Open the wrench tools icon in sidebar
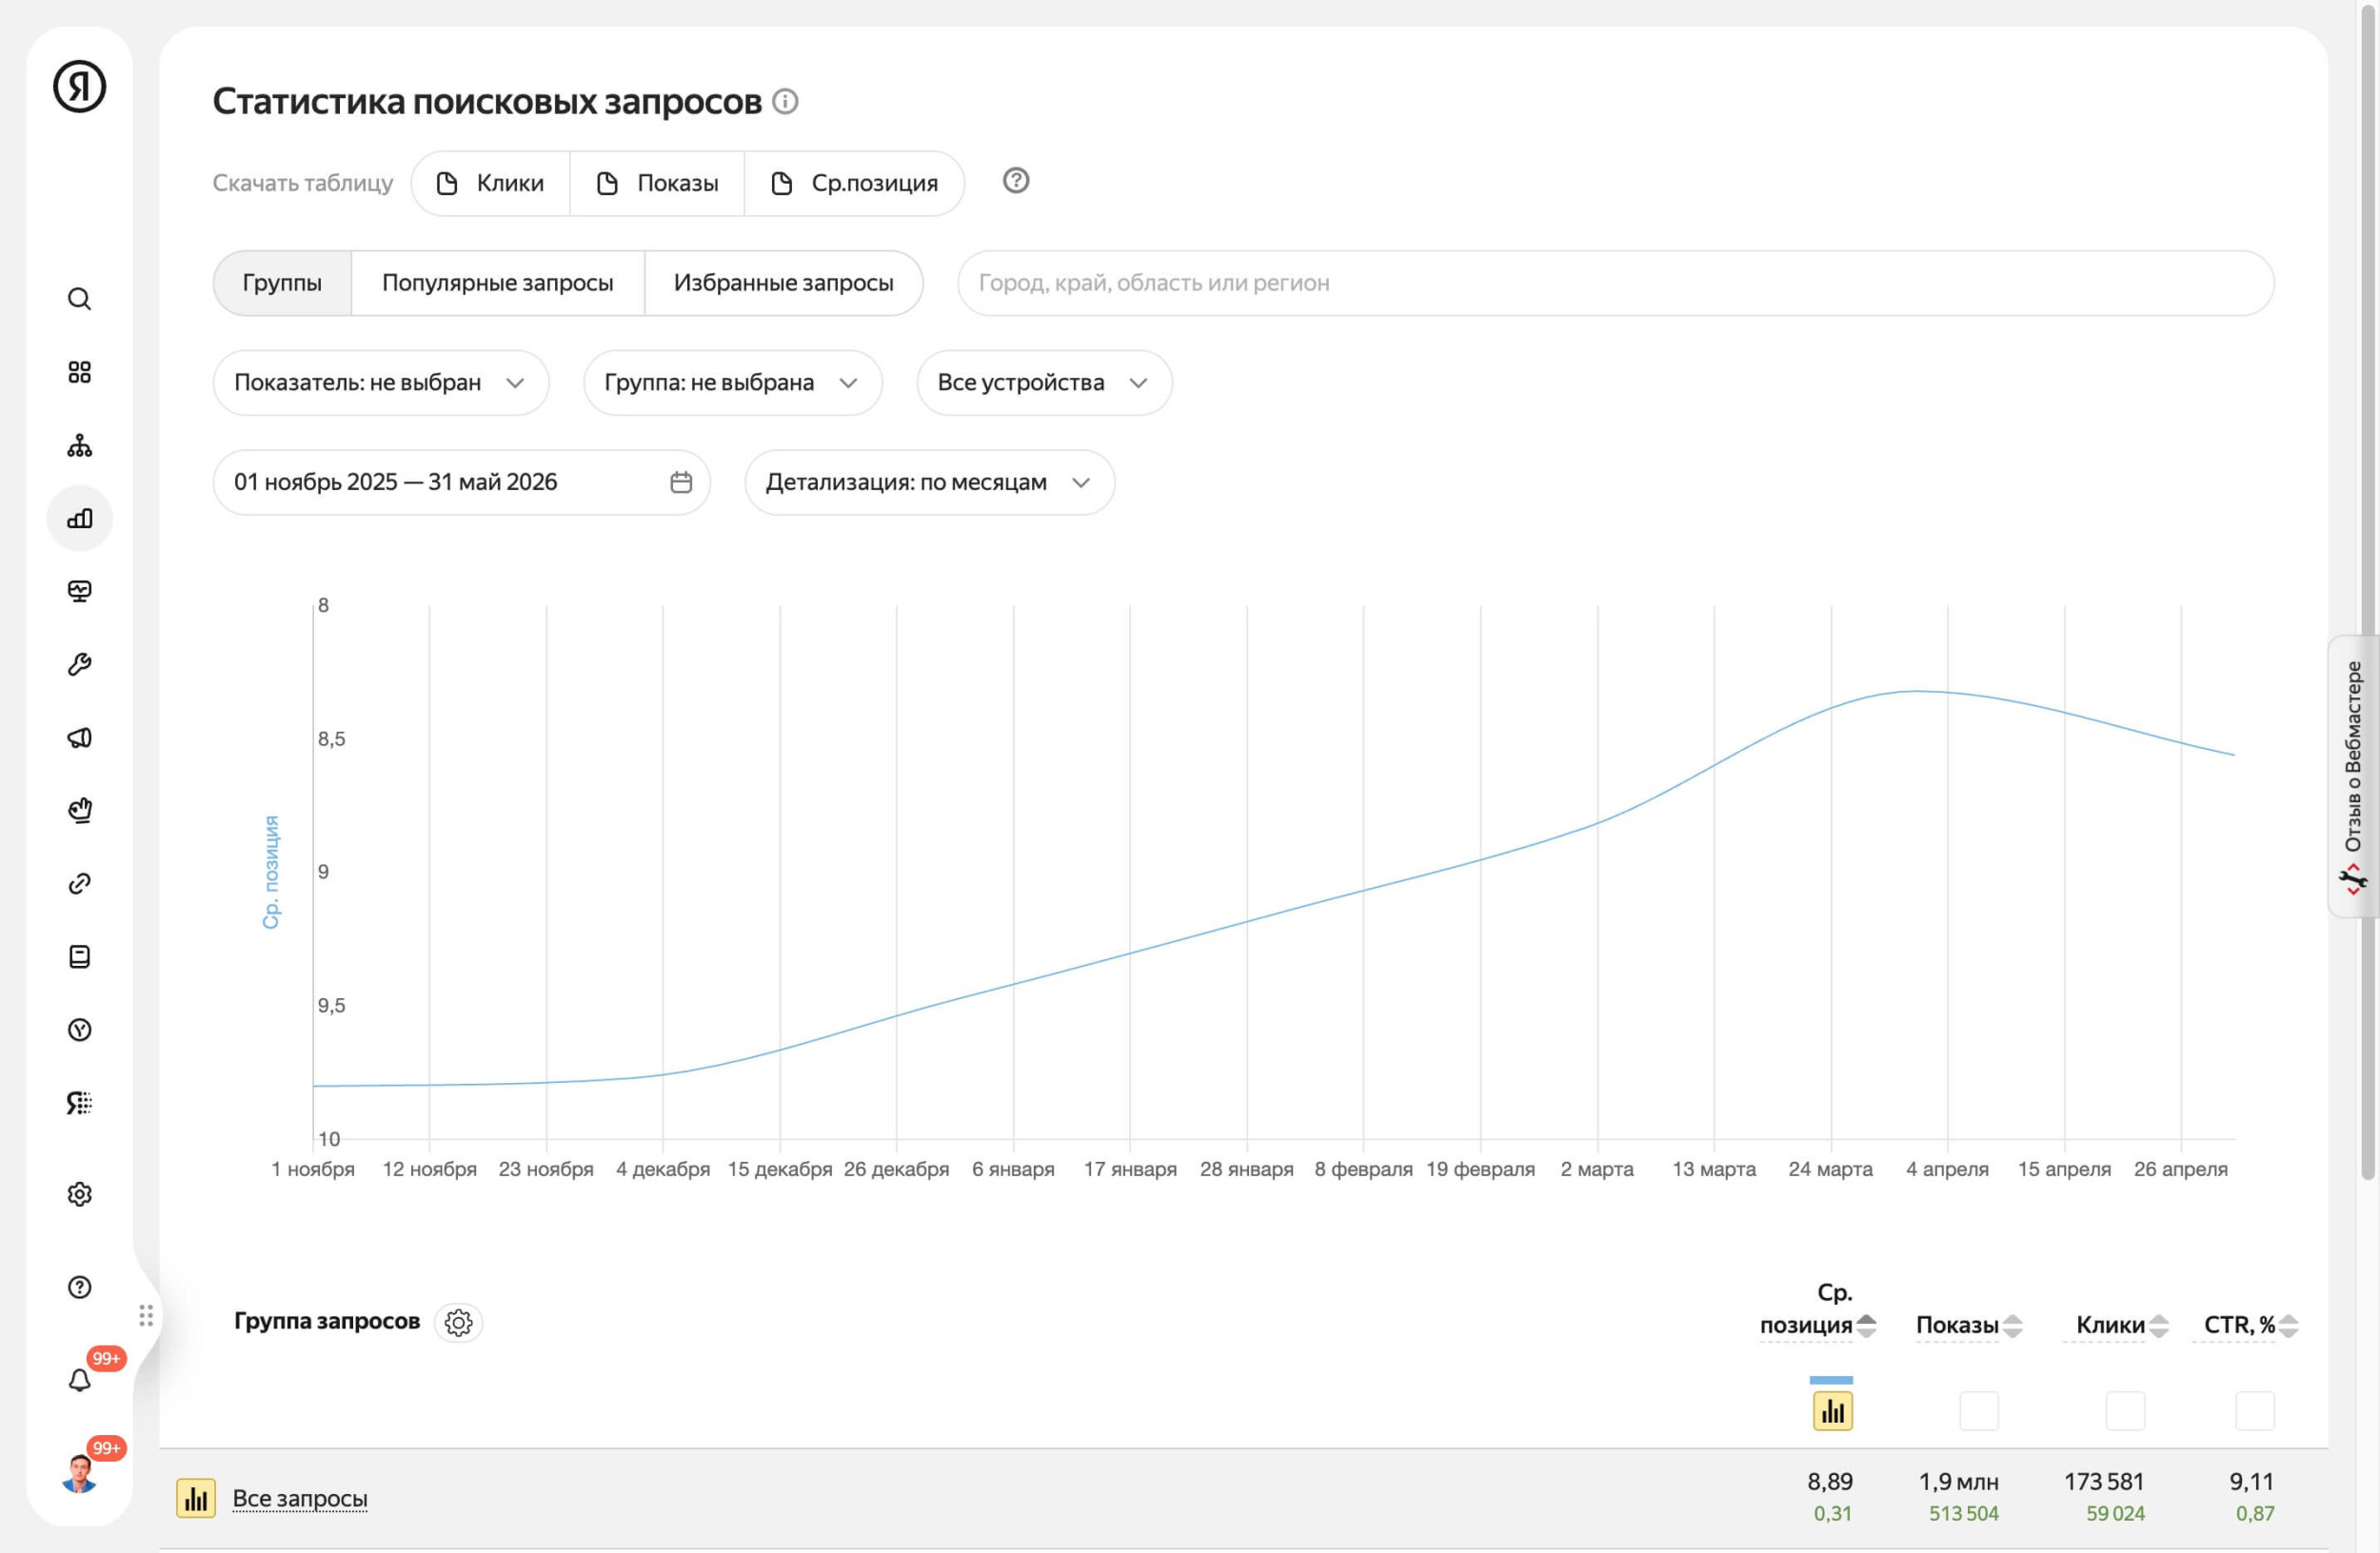Viewport: 2380px width, 1553px height. tap(79, 664)
